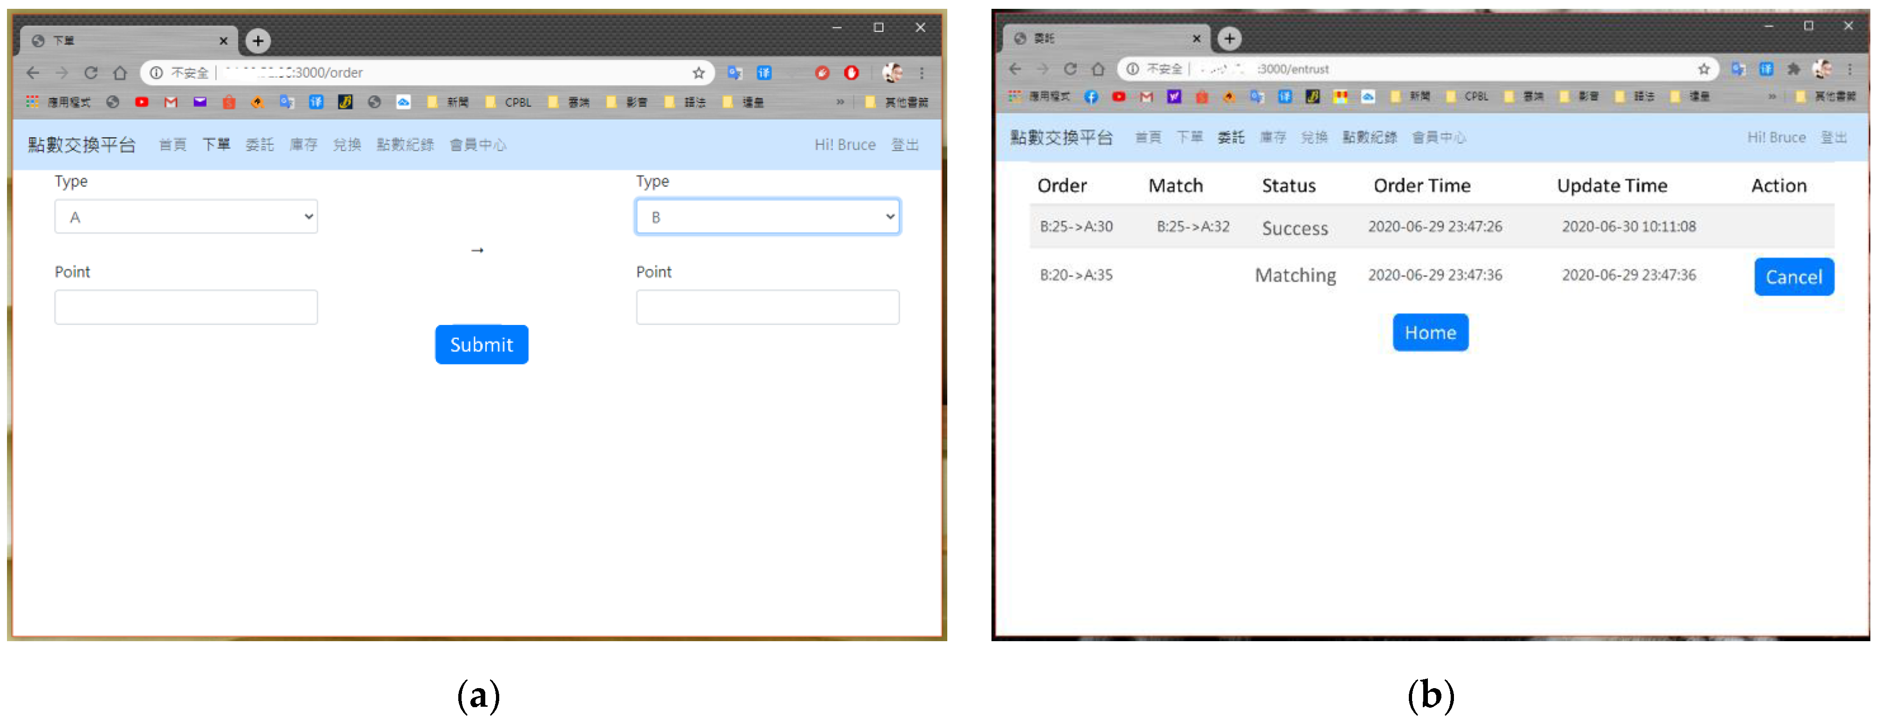Image resolution: width=1882 pixels, height=723 pixels.
Task: Open source Type dropdown showing A
Action: click(186, 217)
